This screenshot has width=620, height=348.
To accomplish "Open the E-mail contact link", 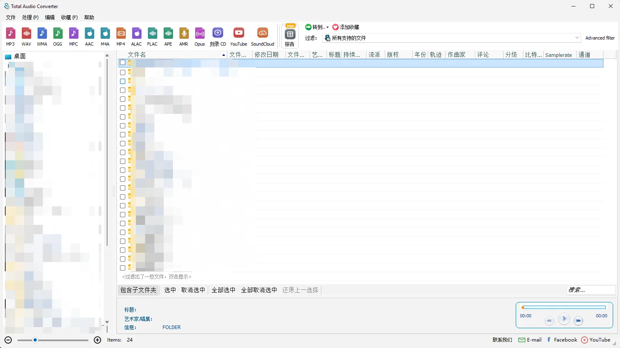I will [x=530, y=340].
